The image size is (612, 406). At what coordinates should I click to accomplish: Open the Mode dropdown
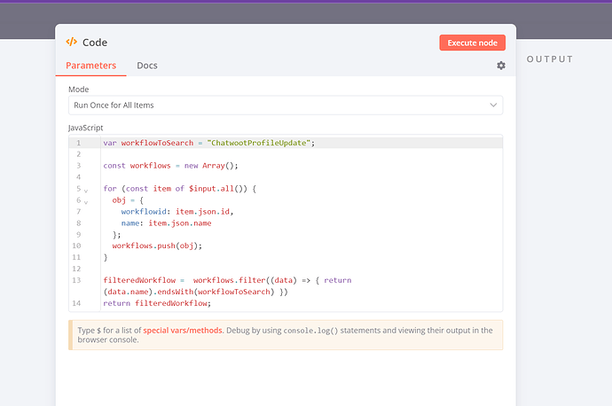click(x=286, y=105)
